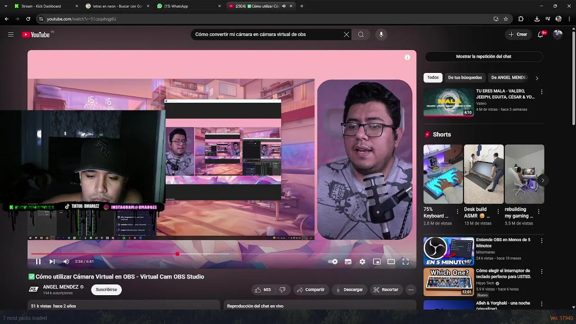Reload the page
The height and width of the screenshot is (324, 576).
point(28,19)
